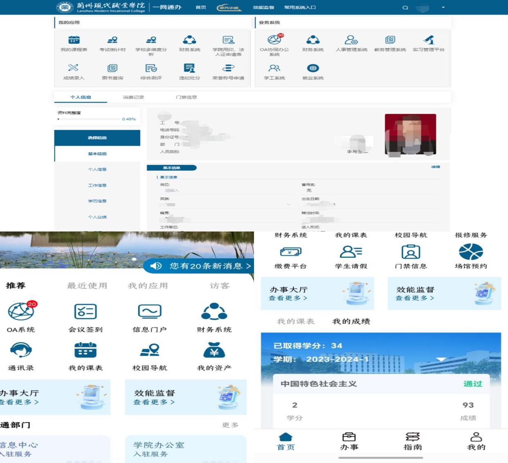Launch the 实习管理平台 icon
This screenshot has height=463, width=508.
(x=428, y=40)
